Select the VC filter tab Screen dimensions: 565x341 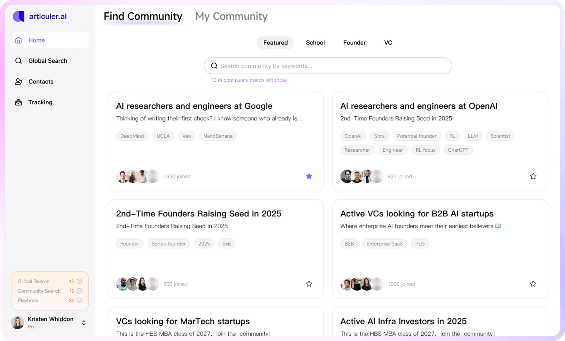click(x=388, y=42)
